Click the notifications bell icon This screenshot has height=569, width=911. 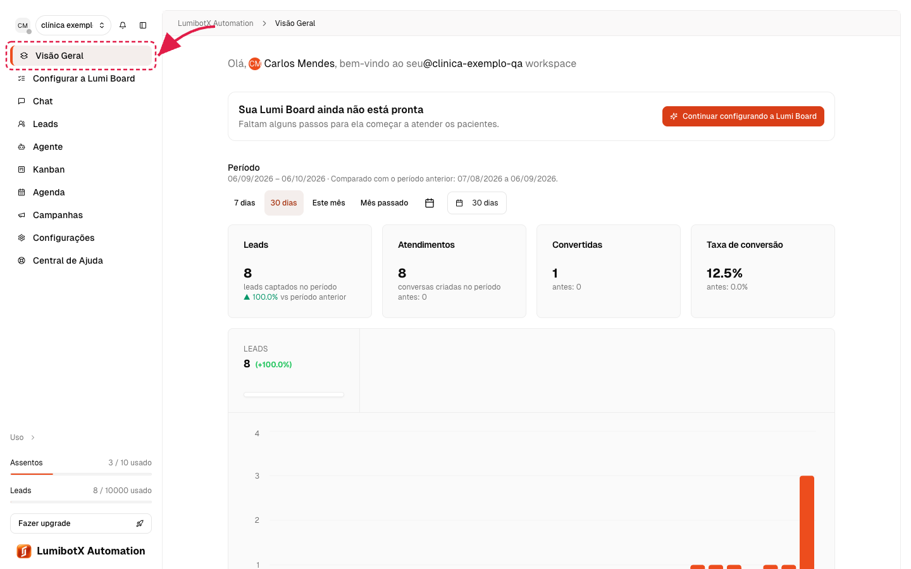click(x=123, y=25)
